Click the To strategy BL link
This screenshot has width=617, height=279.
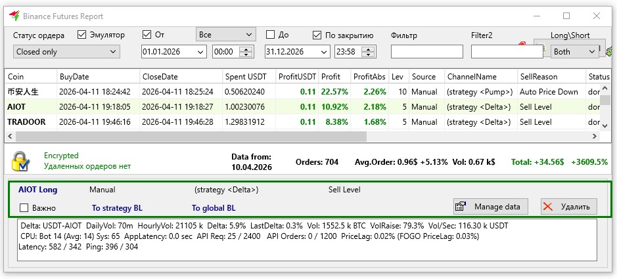[116, 208]
